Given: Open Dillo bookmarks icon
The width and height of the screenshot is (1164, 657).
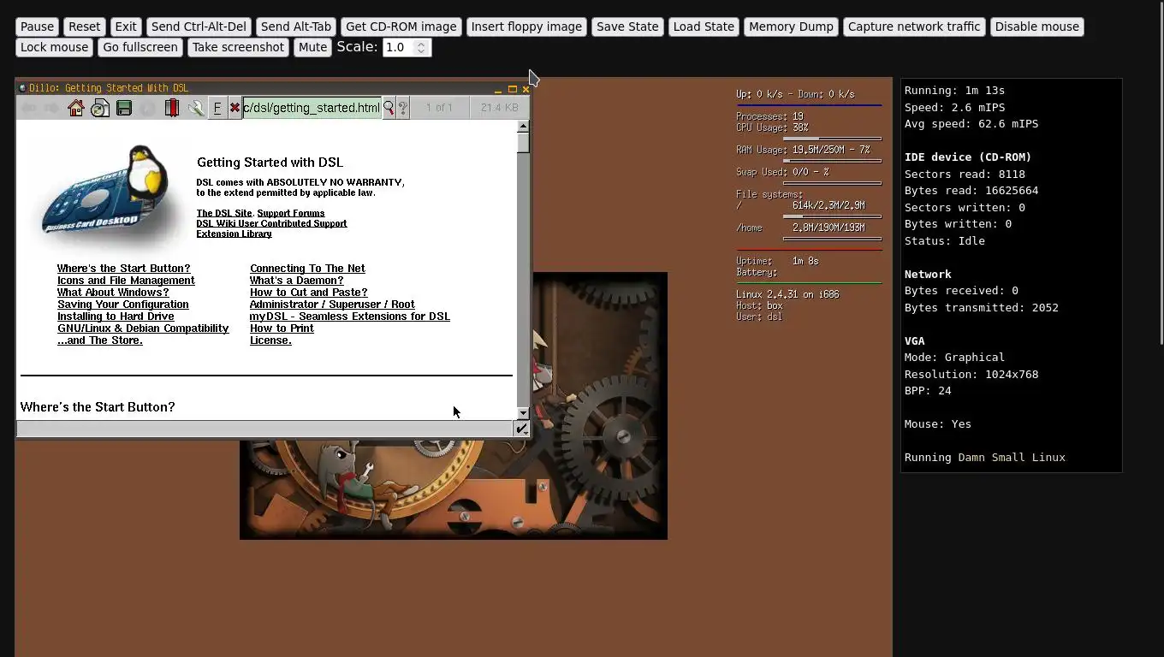Looking at the screenshot, I should click(x=172, y=108).
